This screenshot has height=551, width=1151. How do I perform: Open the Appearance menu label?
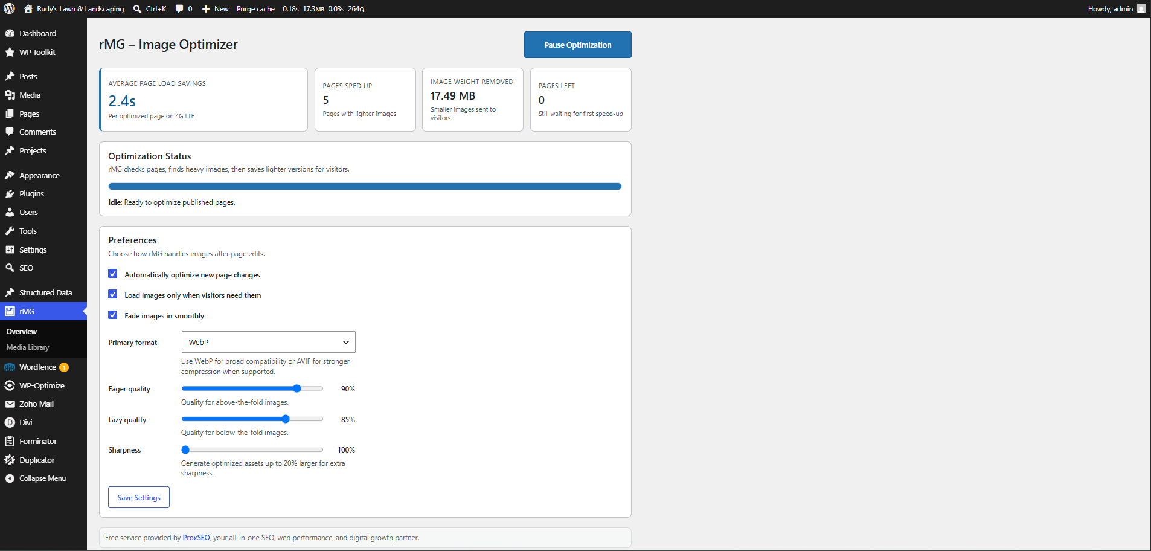[39, 176]
